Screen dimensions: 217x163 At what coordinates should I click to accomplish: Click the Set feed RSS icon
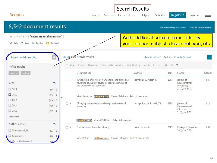click(48, 43)
